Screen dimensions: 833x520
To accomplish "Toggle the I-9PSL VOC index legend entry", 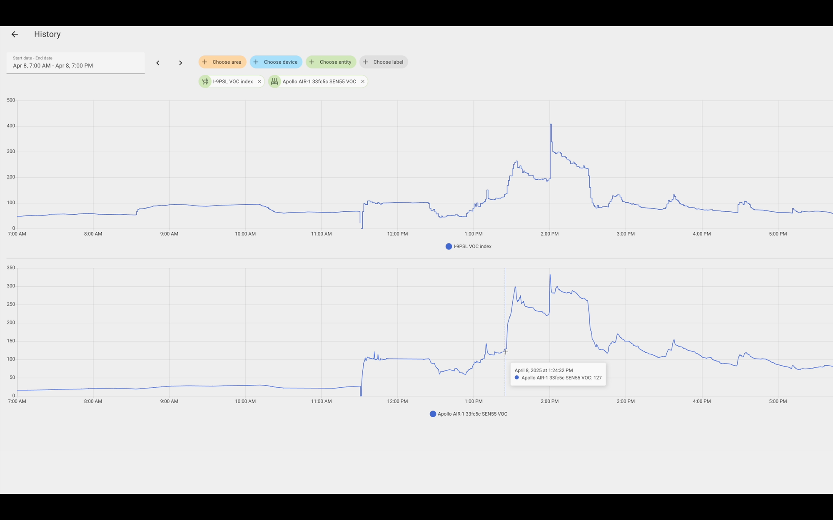I will pos(472,247).
